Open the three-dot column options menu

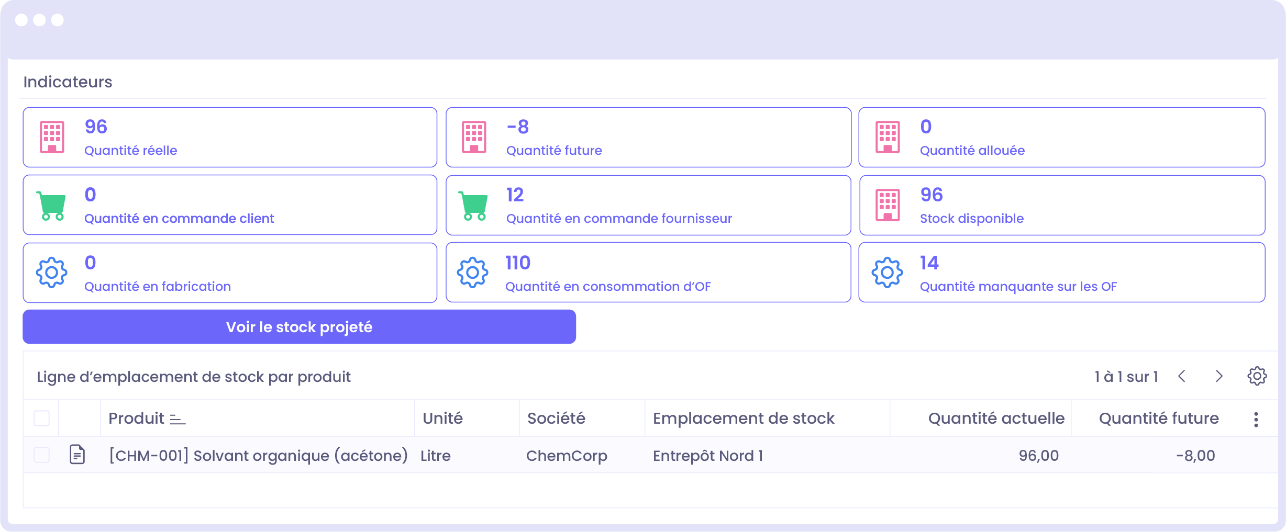point(1256,419)
